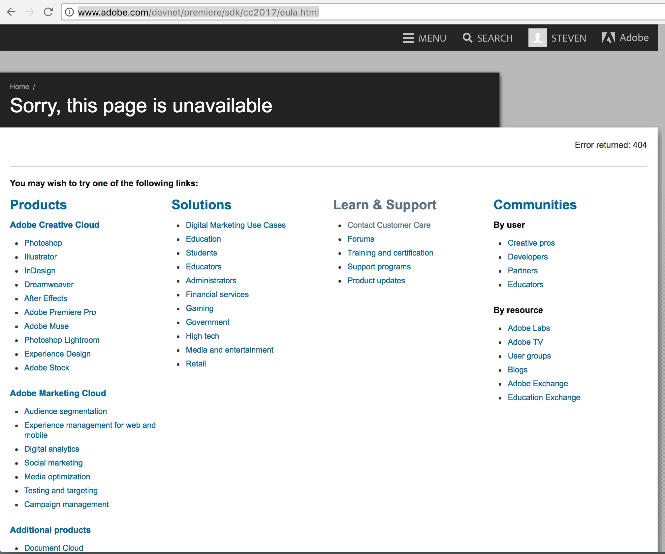Click the browser forward arrow
The image size is (665, 554).
[x=30, y=12]
